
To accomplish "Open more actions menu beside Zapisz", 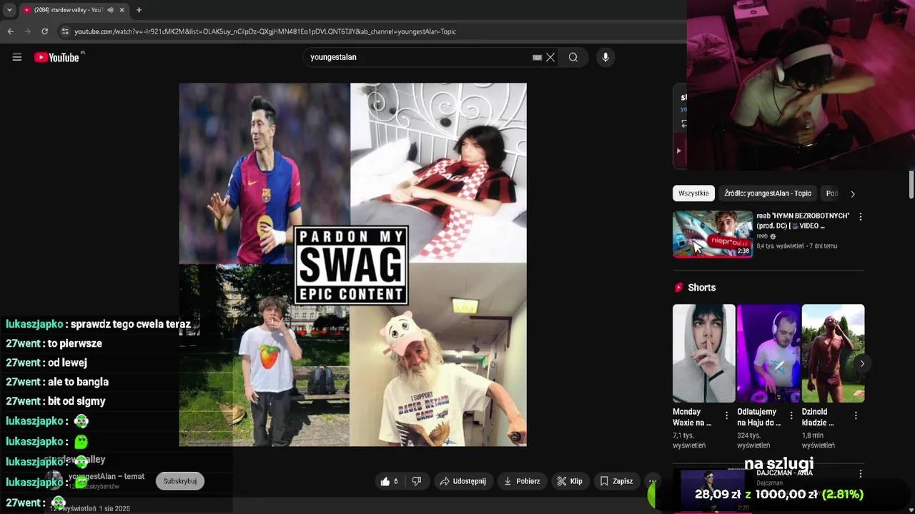I will coord(651,481).
